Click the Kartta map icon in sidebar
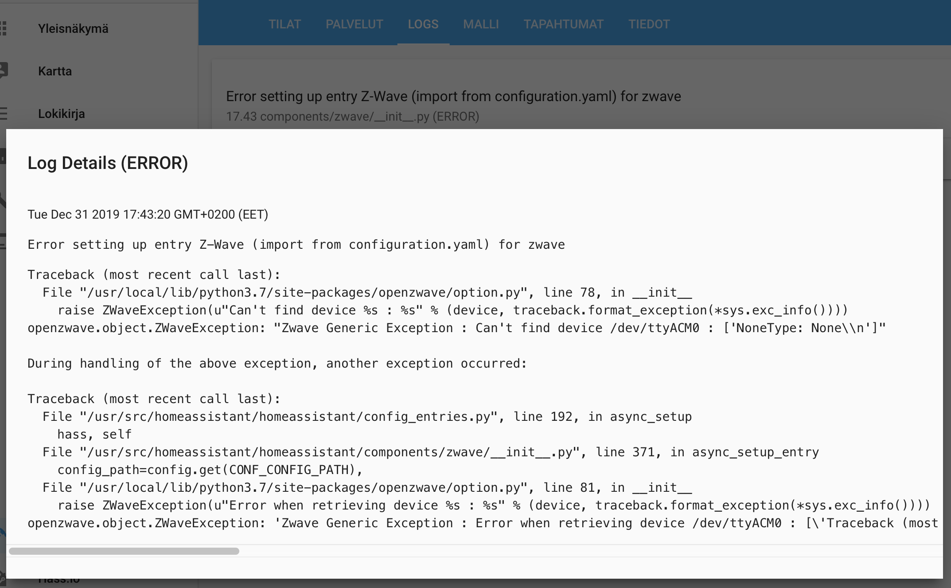The width and height of the screenshot is (951, 588). (3, 71)
